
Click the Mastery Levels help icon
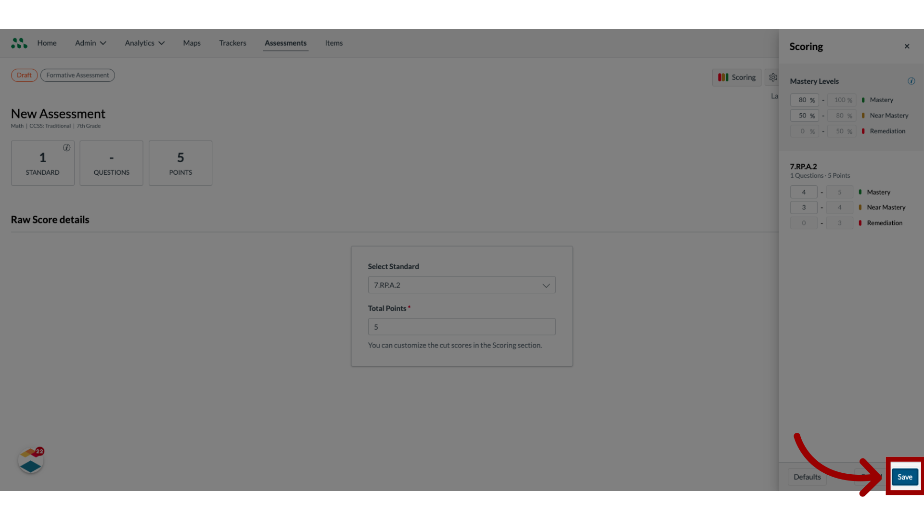pos(912,80)
